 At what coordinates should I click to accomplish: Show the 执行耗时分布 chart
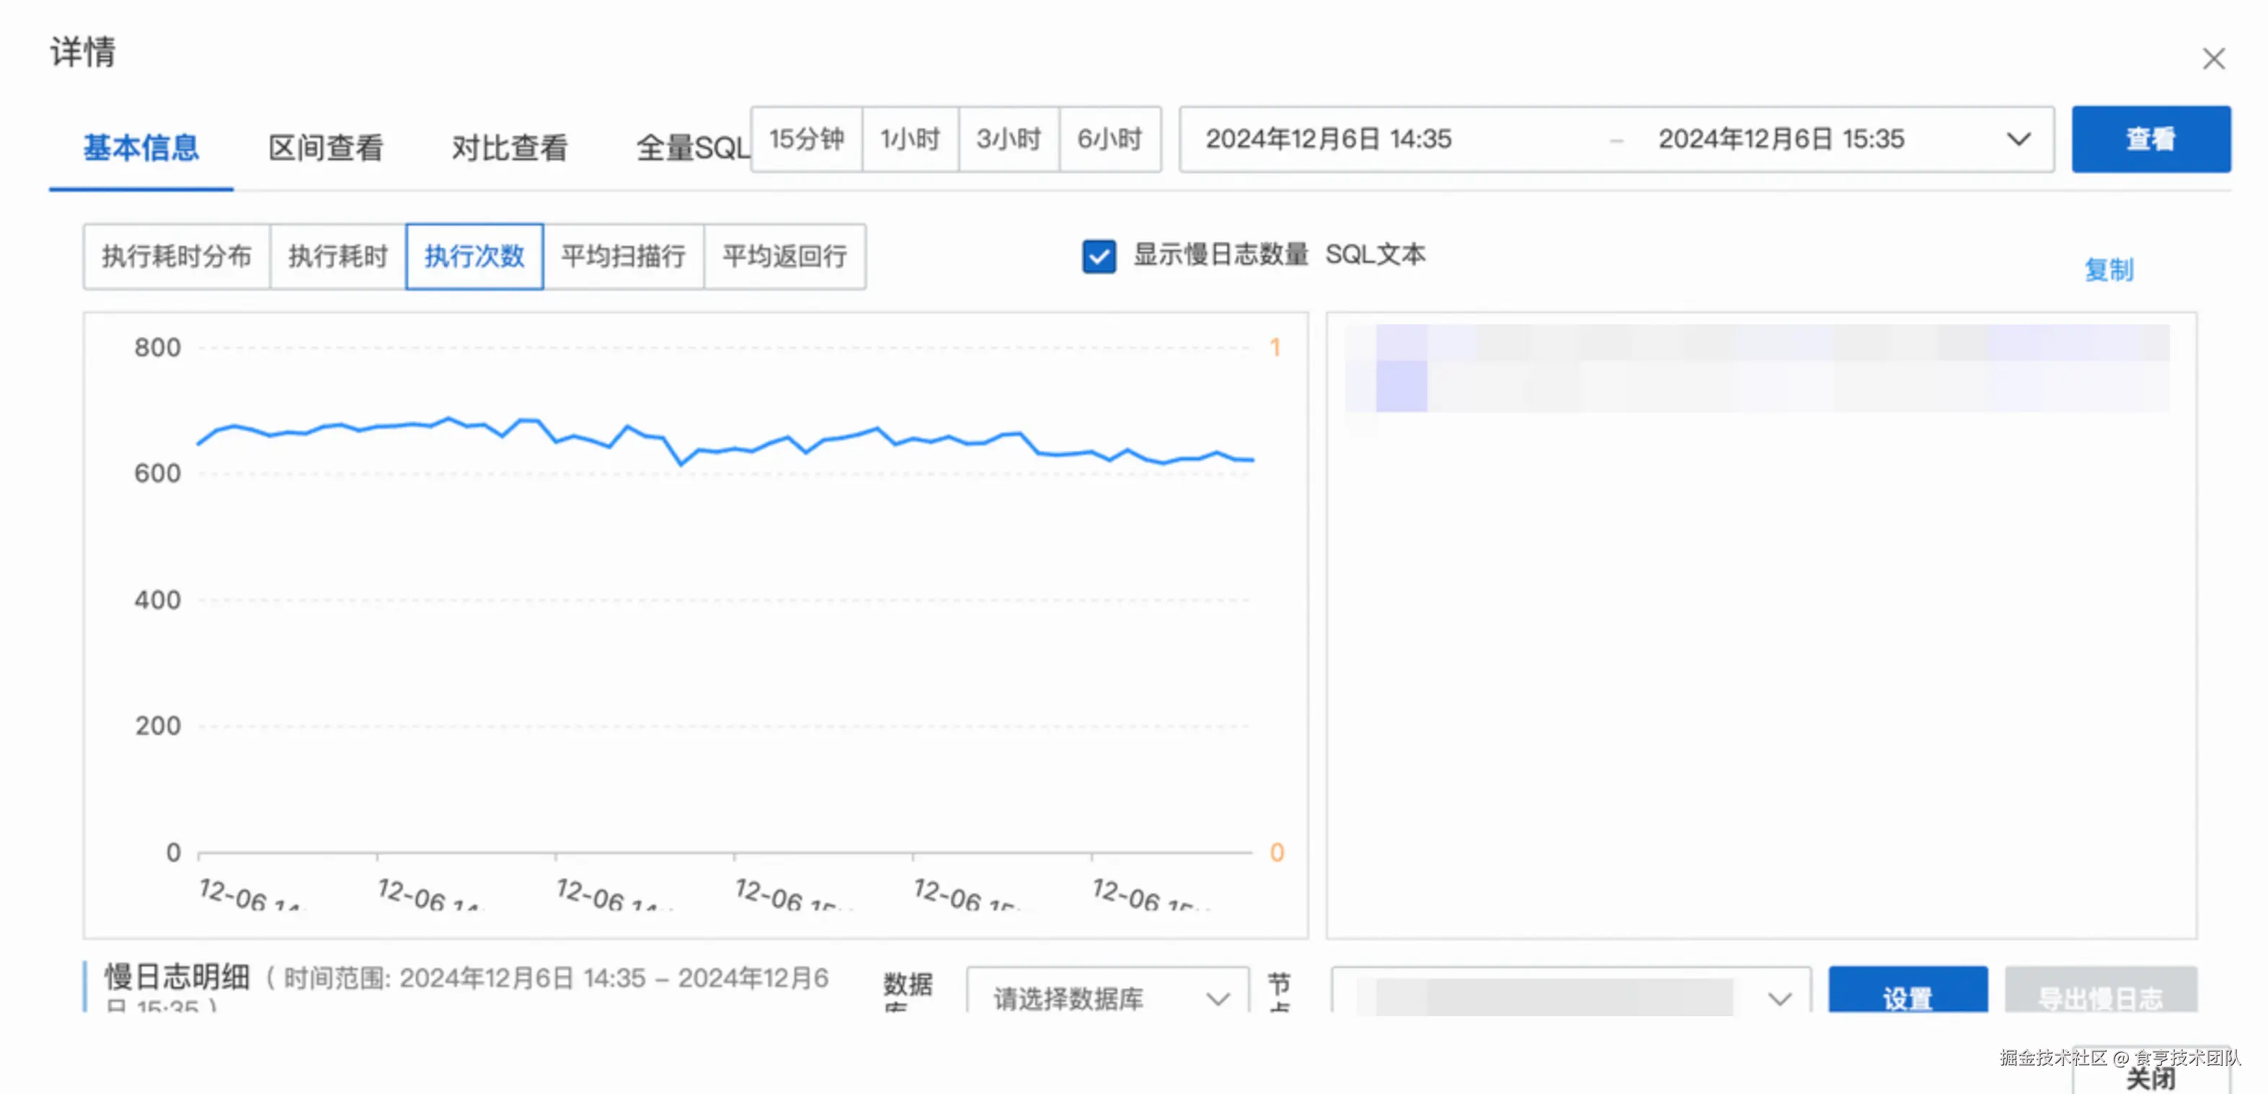point(176,256)
